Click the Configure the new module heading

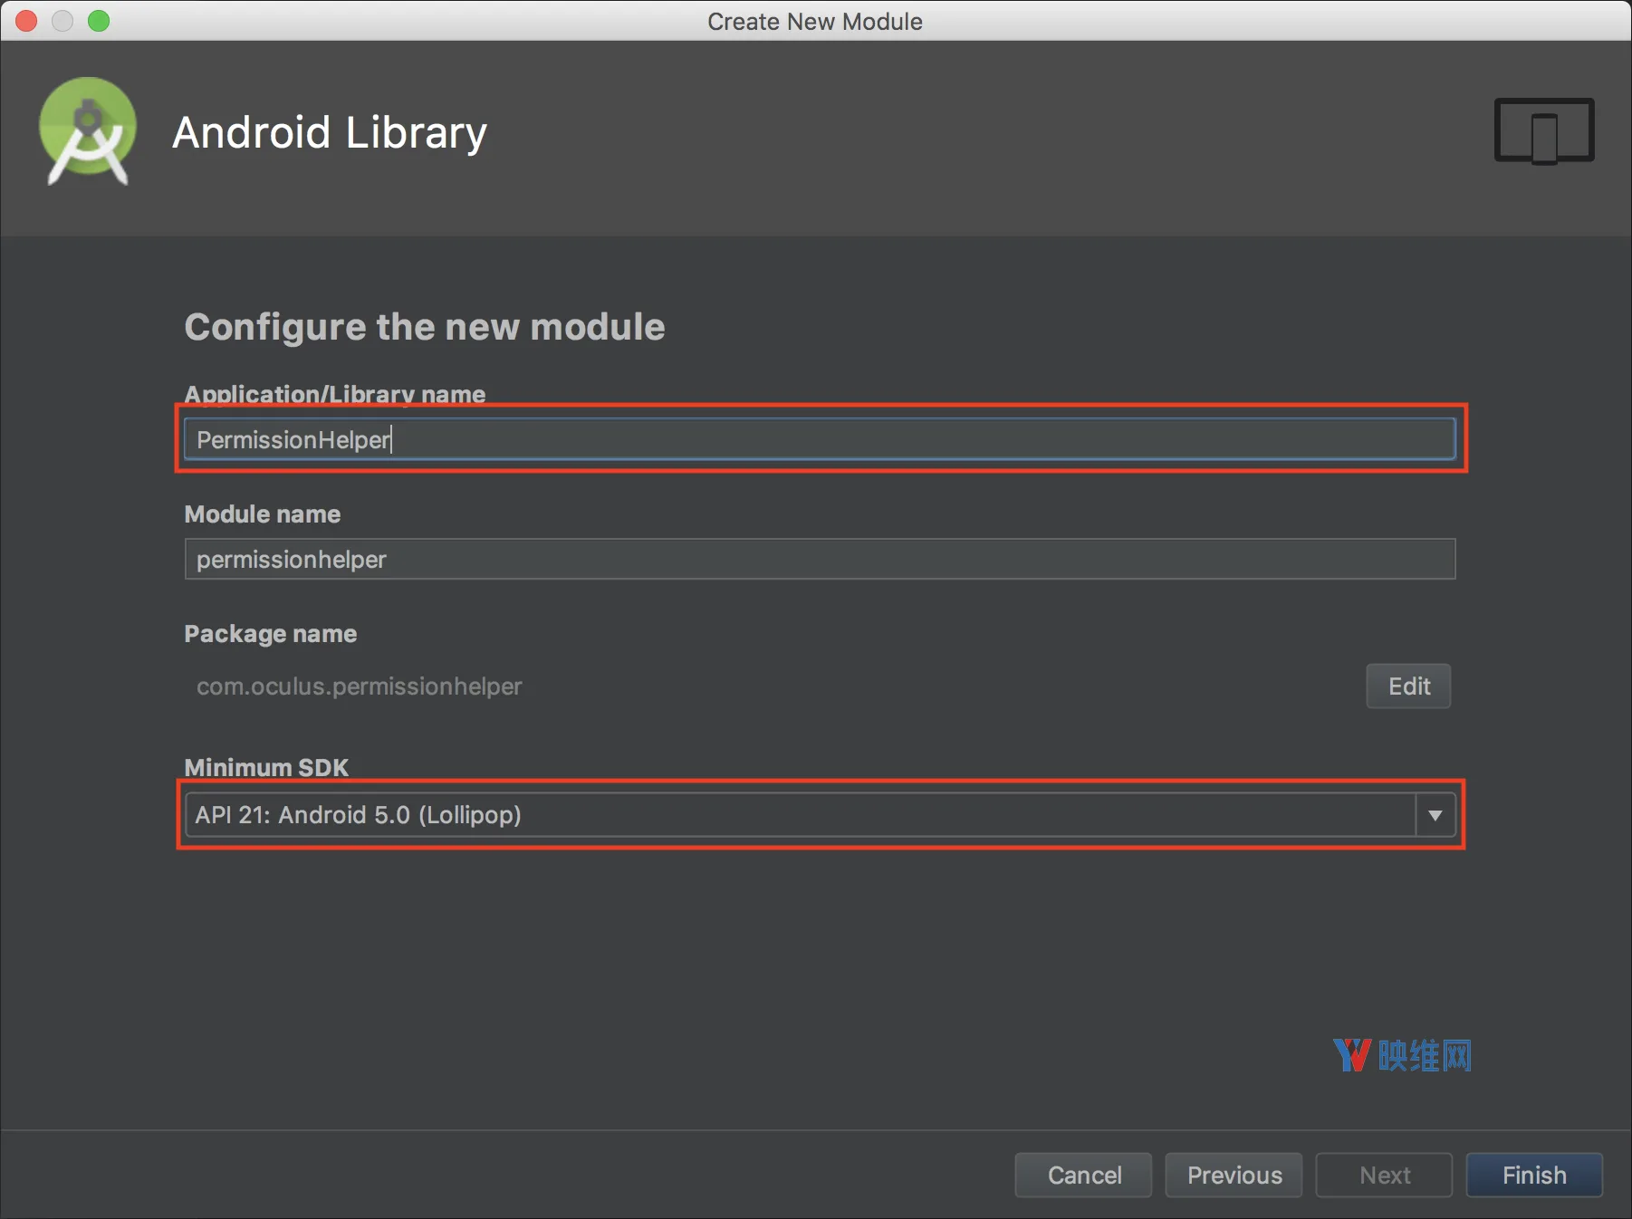pyautogui.click(x=425, y=327)
